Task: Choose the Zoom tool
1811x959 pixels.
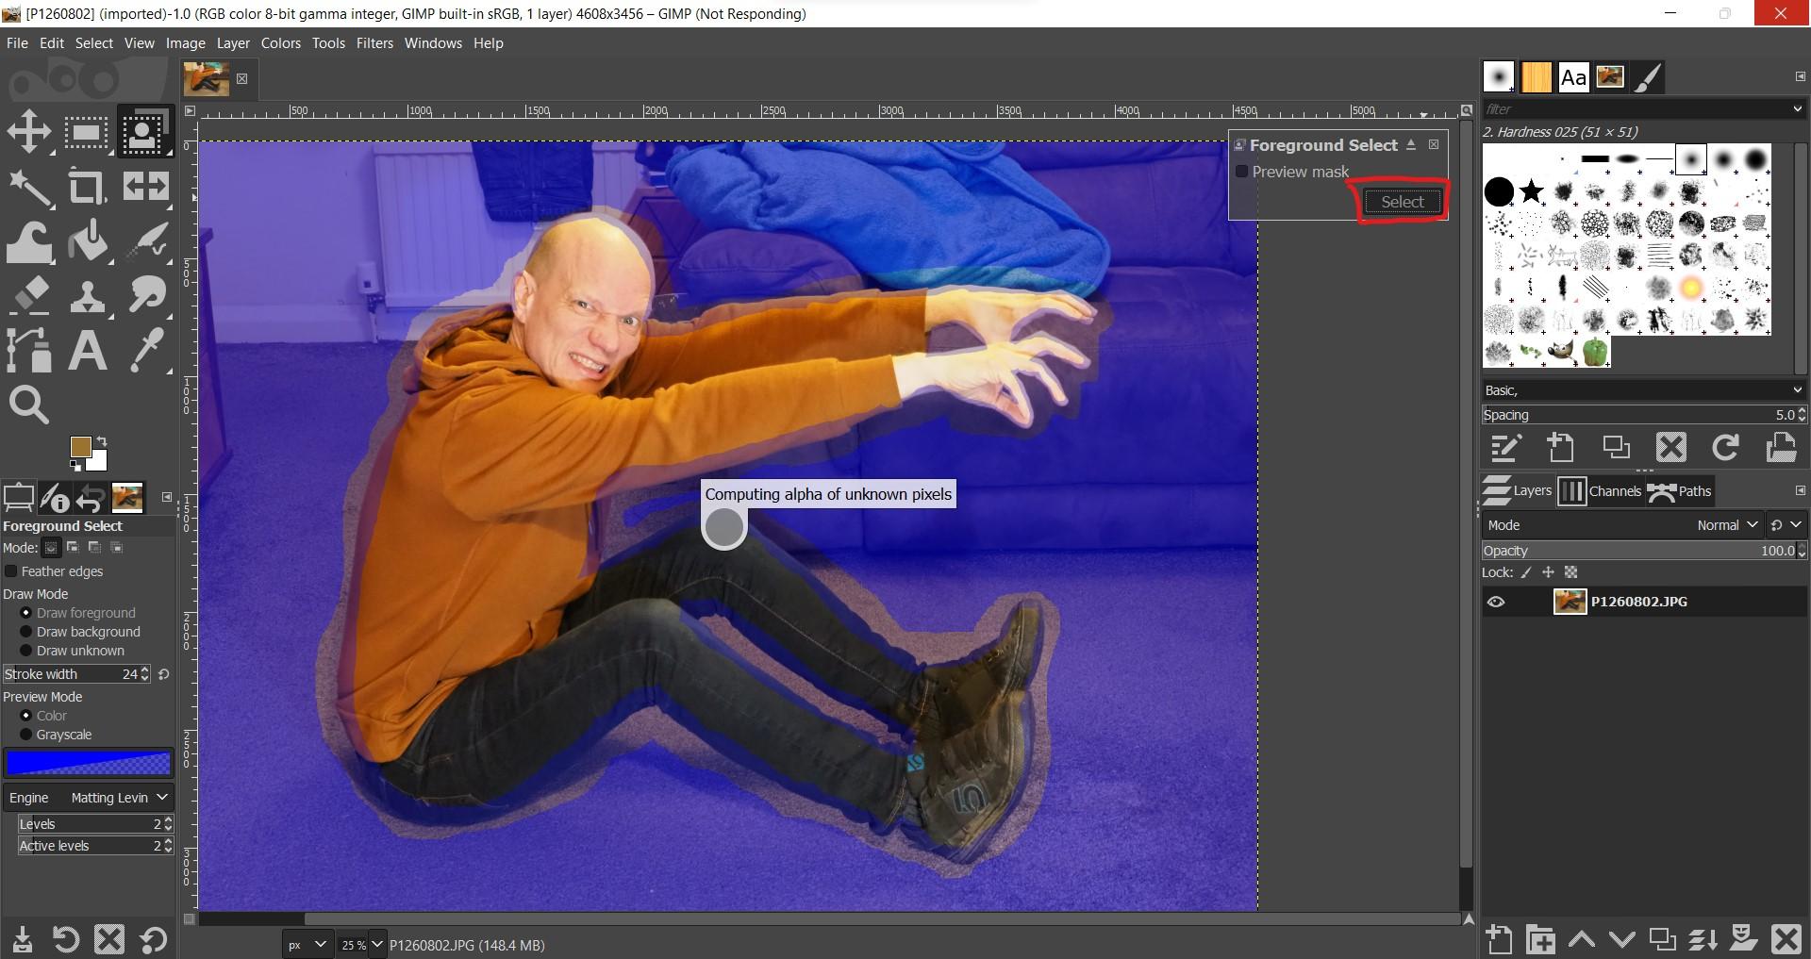Action: [29, 405]
